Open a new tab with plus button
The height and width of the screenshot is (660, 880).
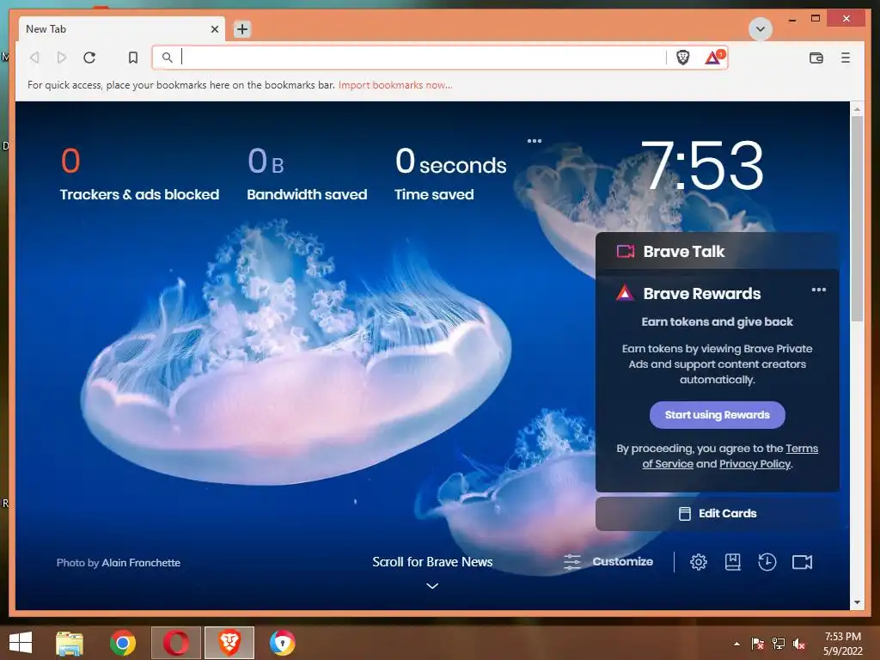coord(241,29)
